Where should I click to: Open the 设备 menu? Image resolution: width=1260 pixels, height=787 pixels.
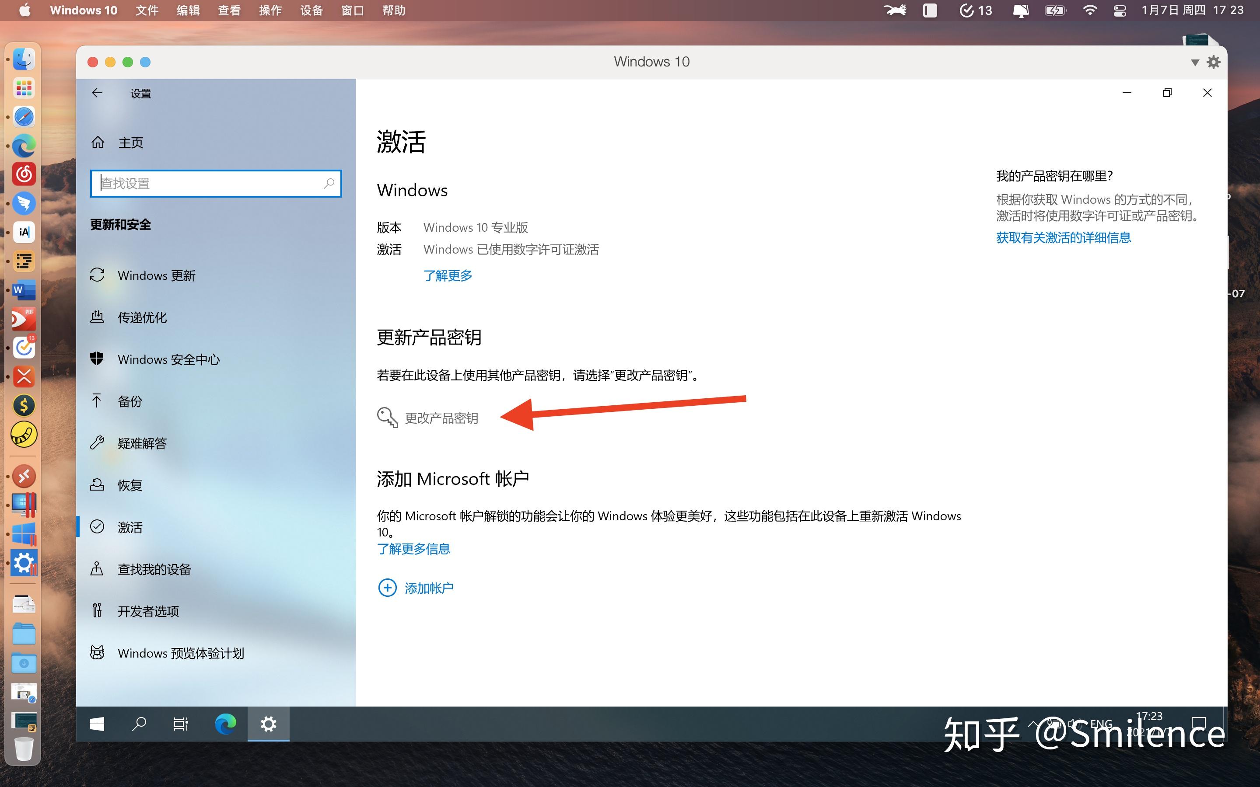(311, 10)
